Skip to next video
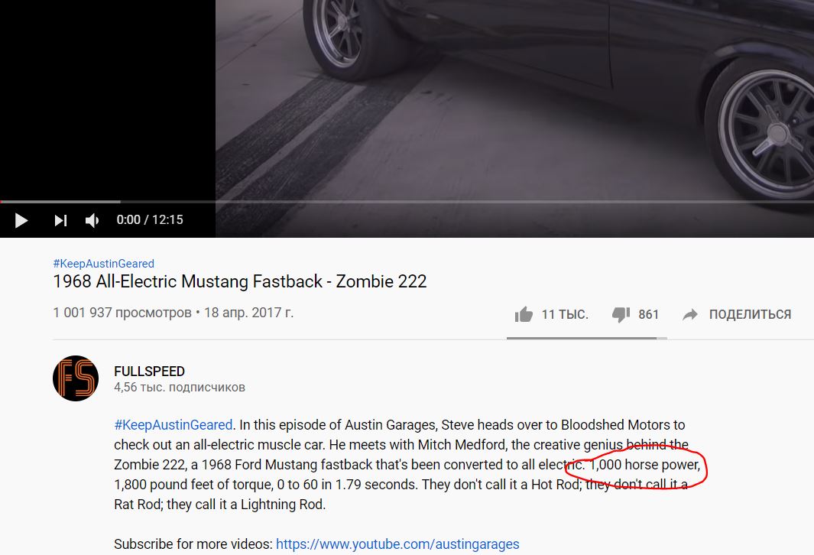 point(60,220)
